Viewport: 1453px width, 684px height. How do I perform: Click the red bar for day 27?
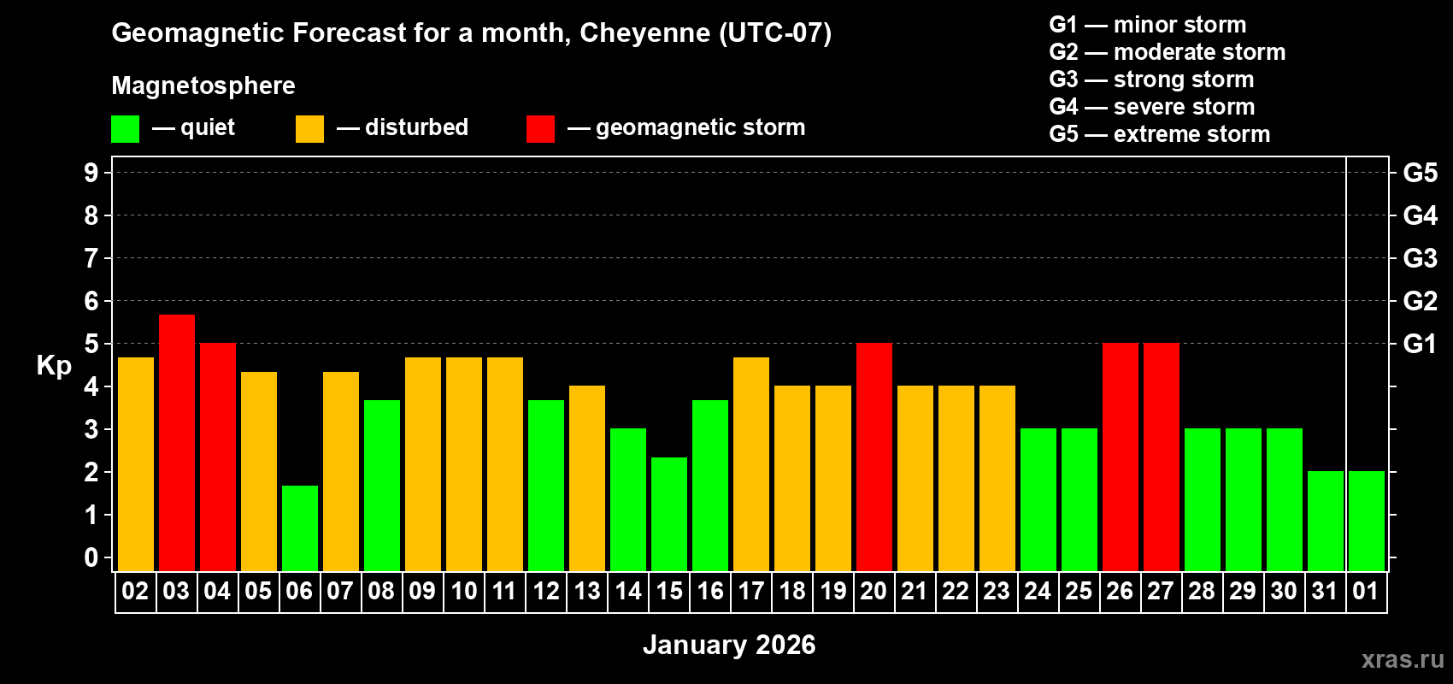(1162, 457)
